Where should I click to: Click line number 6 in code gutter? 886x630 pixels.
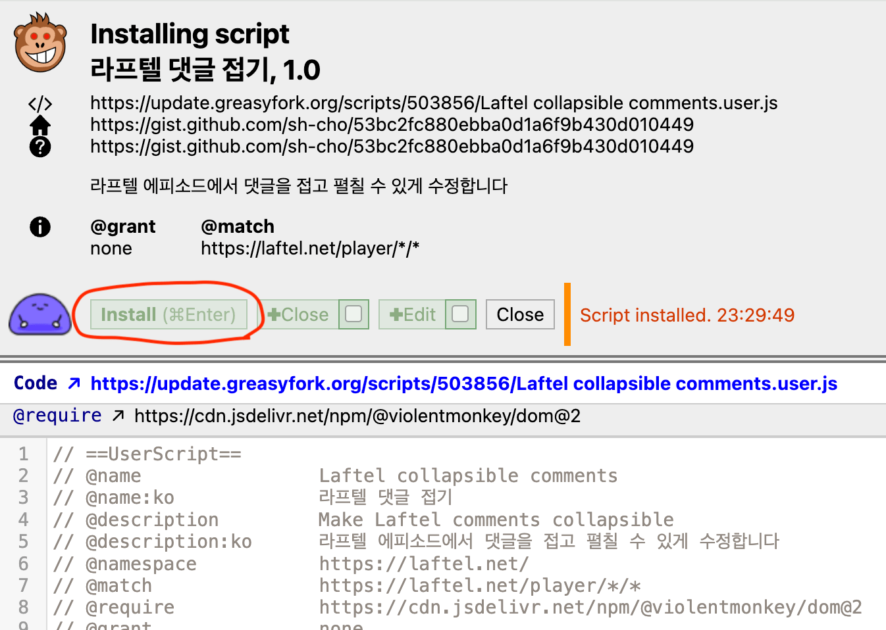click(x=23, y=564)
